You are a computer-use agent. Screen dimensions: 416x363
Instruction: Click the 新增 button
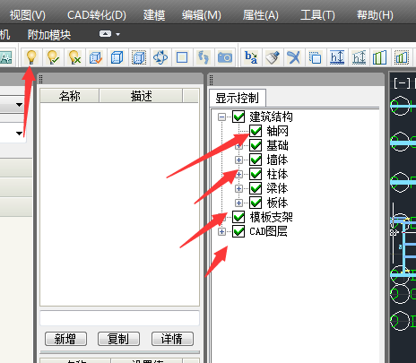point(65,339)
